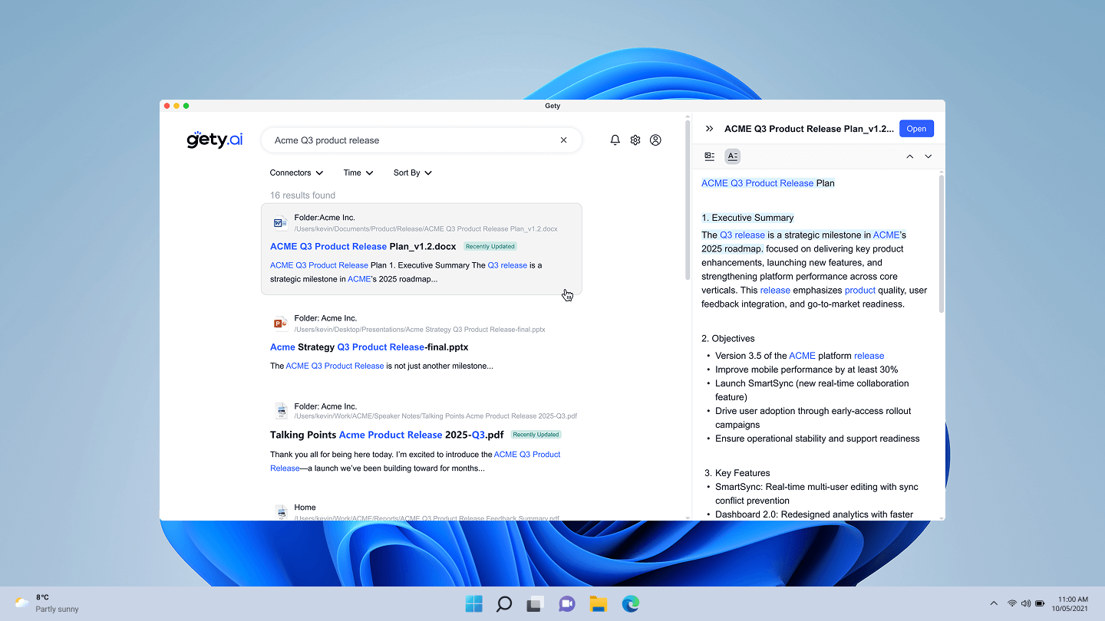The height and width of the screenshot is (621, 1105).
Task: Open the Time filter dropdown
Action: coord(358,172)
